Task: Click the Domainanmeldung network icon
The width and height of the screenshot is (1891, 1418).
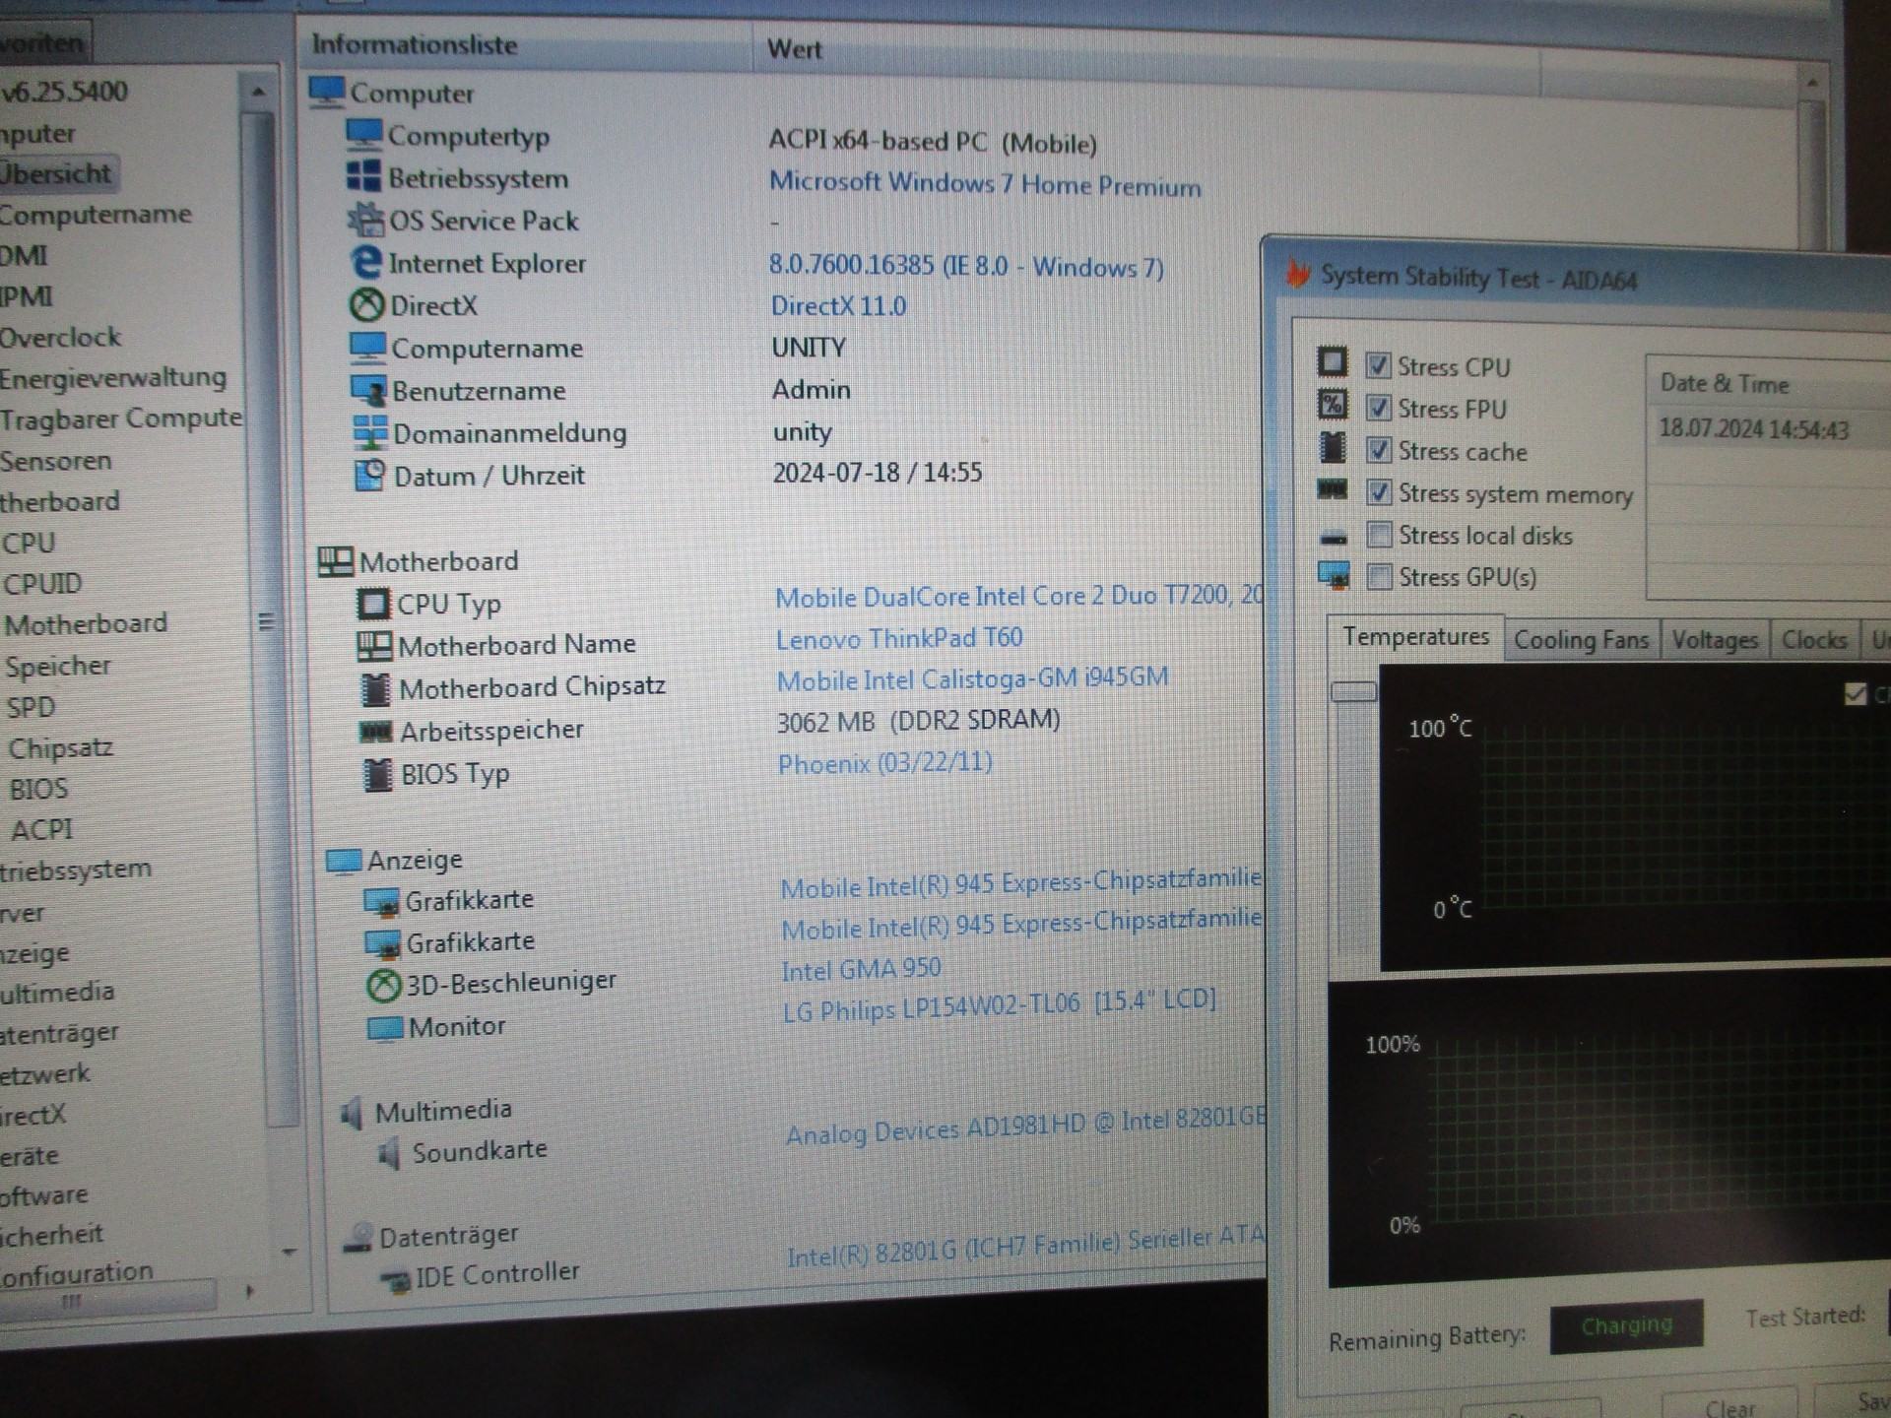Action: tap(370, 432)
